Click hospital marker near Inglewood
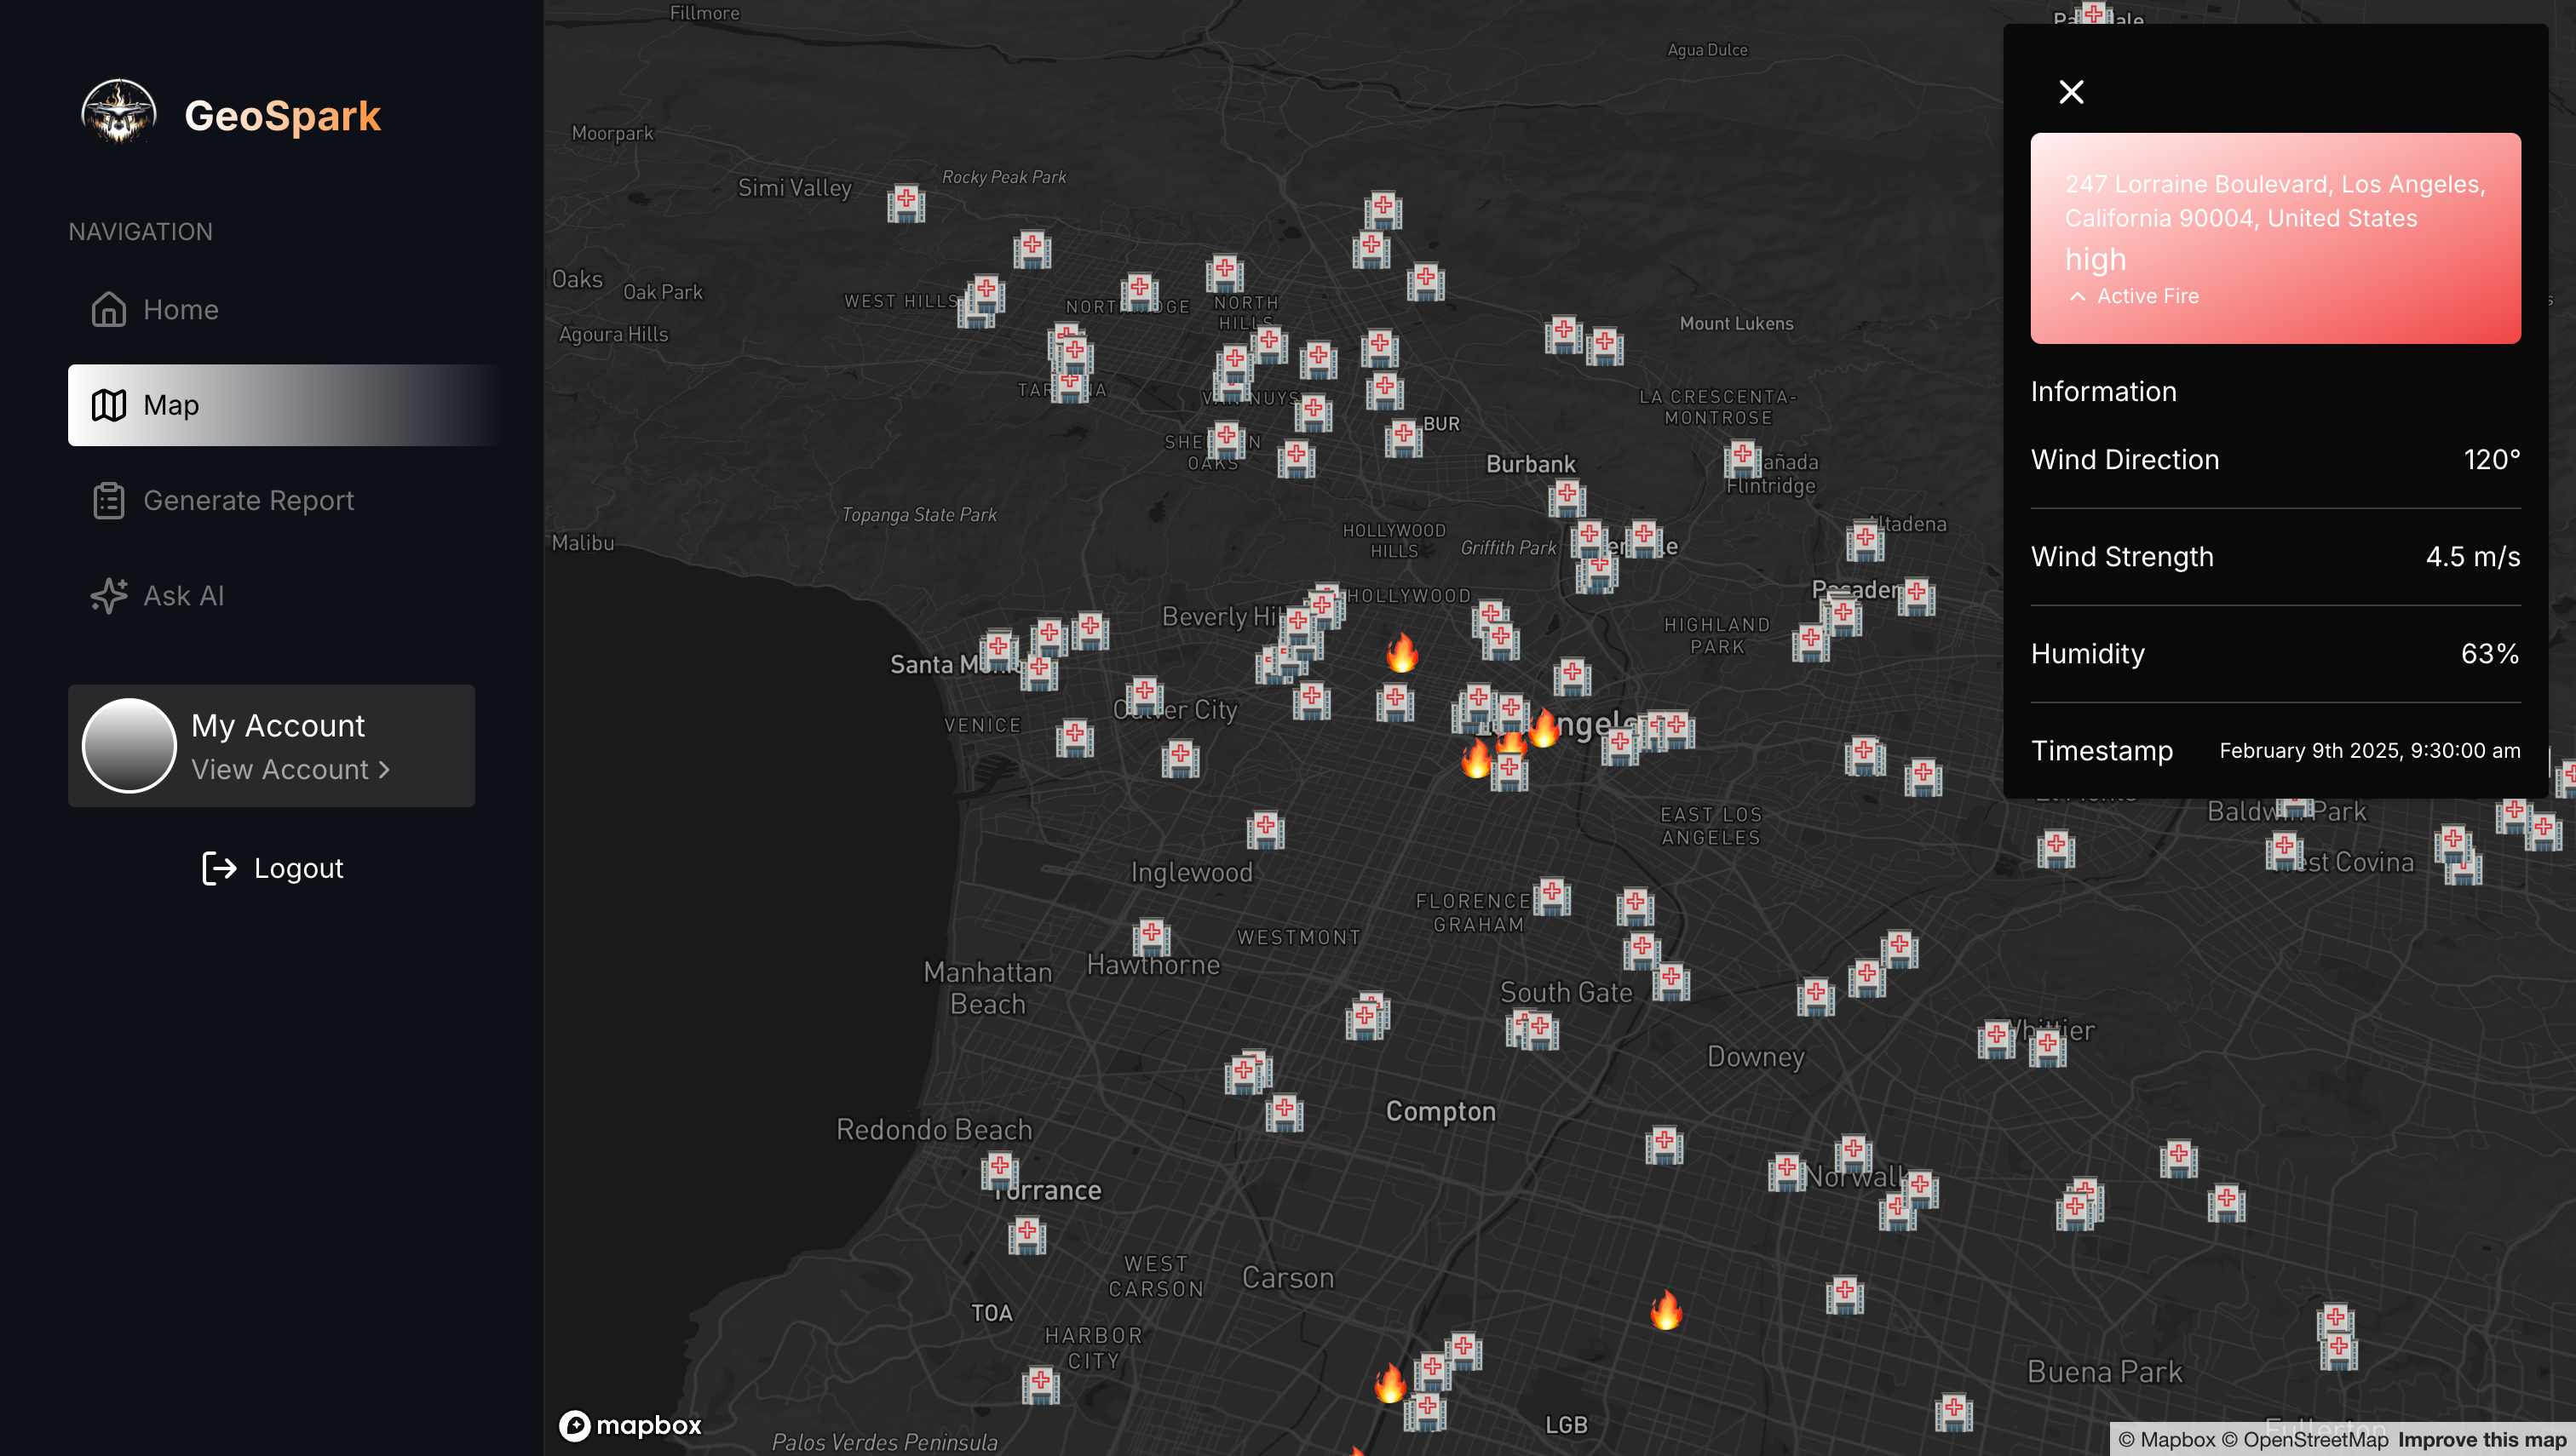This screenshot has height=1456, width=2576. 1266,829
